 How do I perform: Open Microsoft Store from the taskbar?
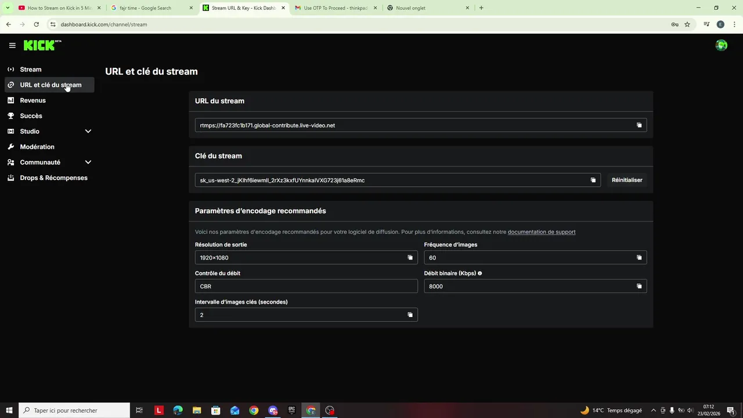coord(216,410)
